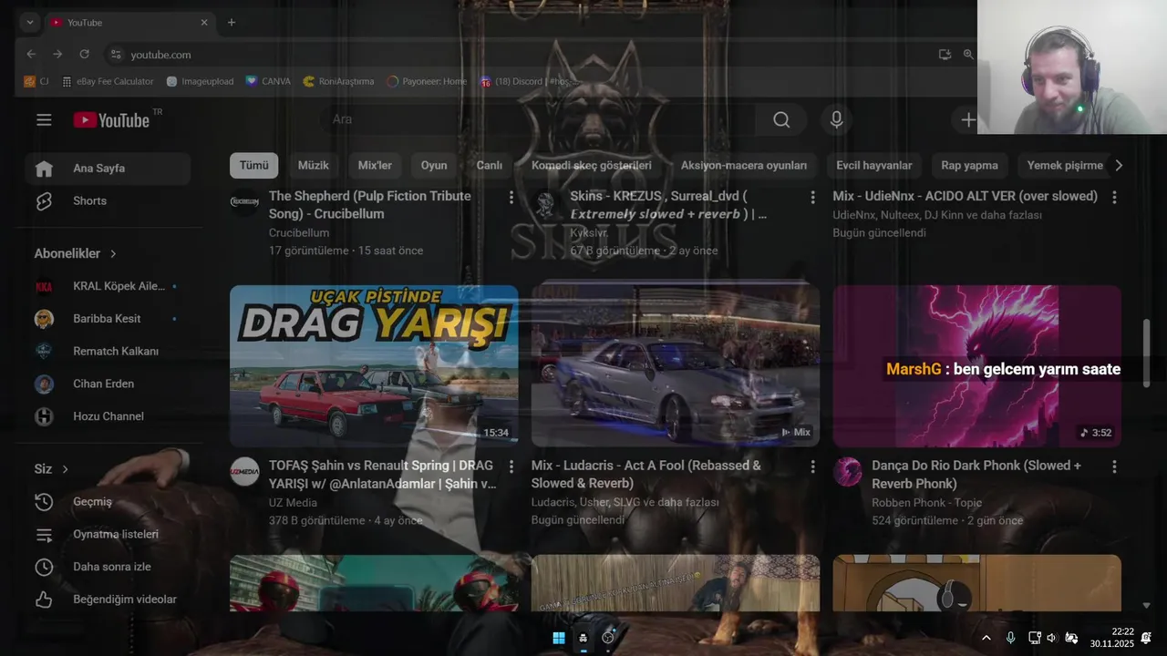Click the zoom magnifier icon in address bar
This screenshot has width=1167, height=656.
click(968, 55)
